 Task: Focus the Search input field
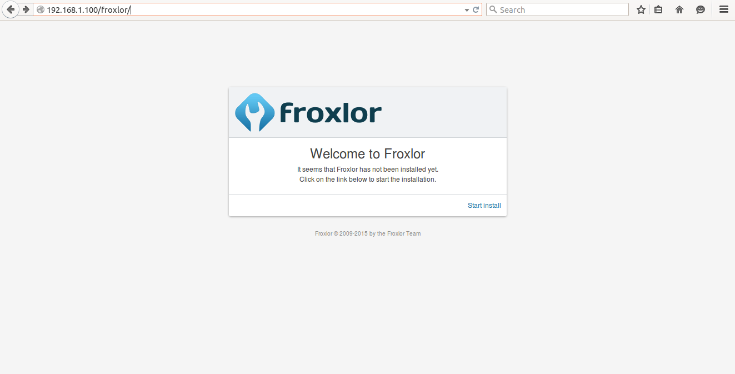tap(562, 9)
